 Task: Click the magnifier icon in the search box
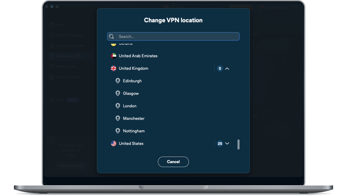112,36
